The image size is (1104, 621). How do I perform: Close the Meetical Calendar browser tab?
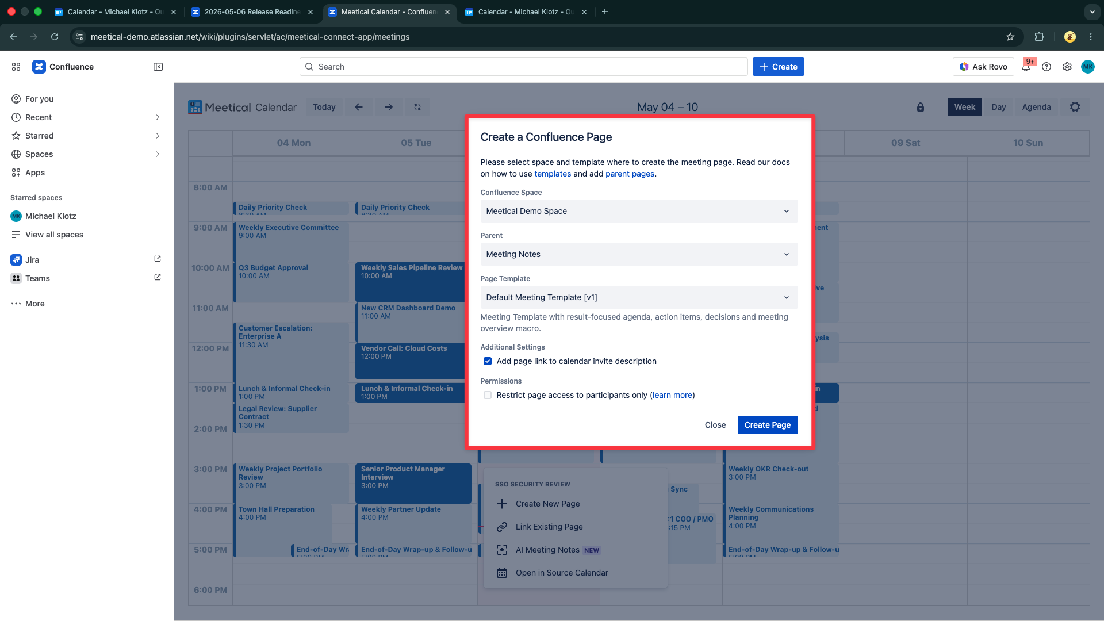click(x=447, y=11)
